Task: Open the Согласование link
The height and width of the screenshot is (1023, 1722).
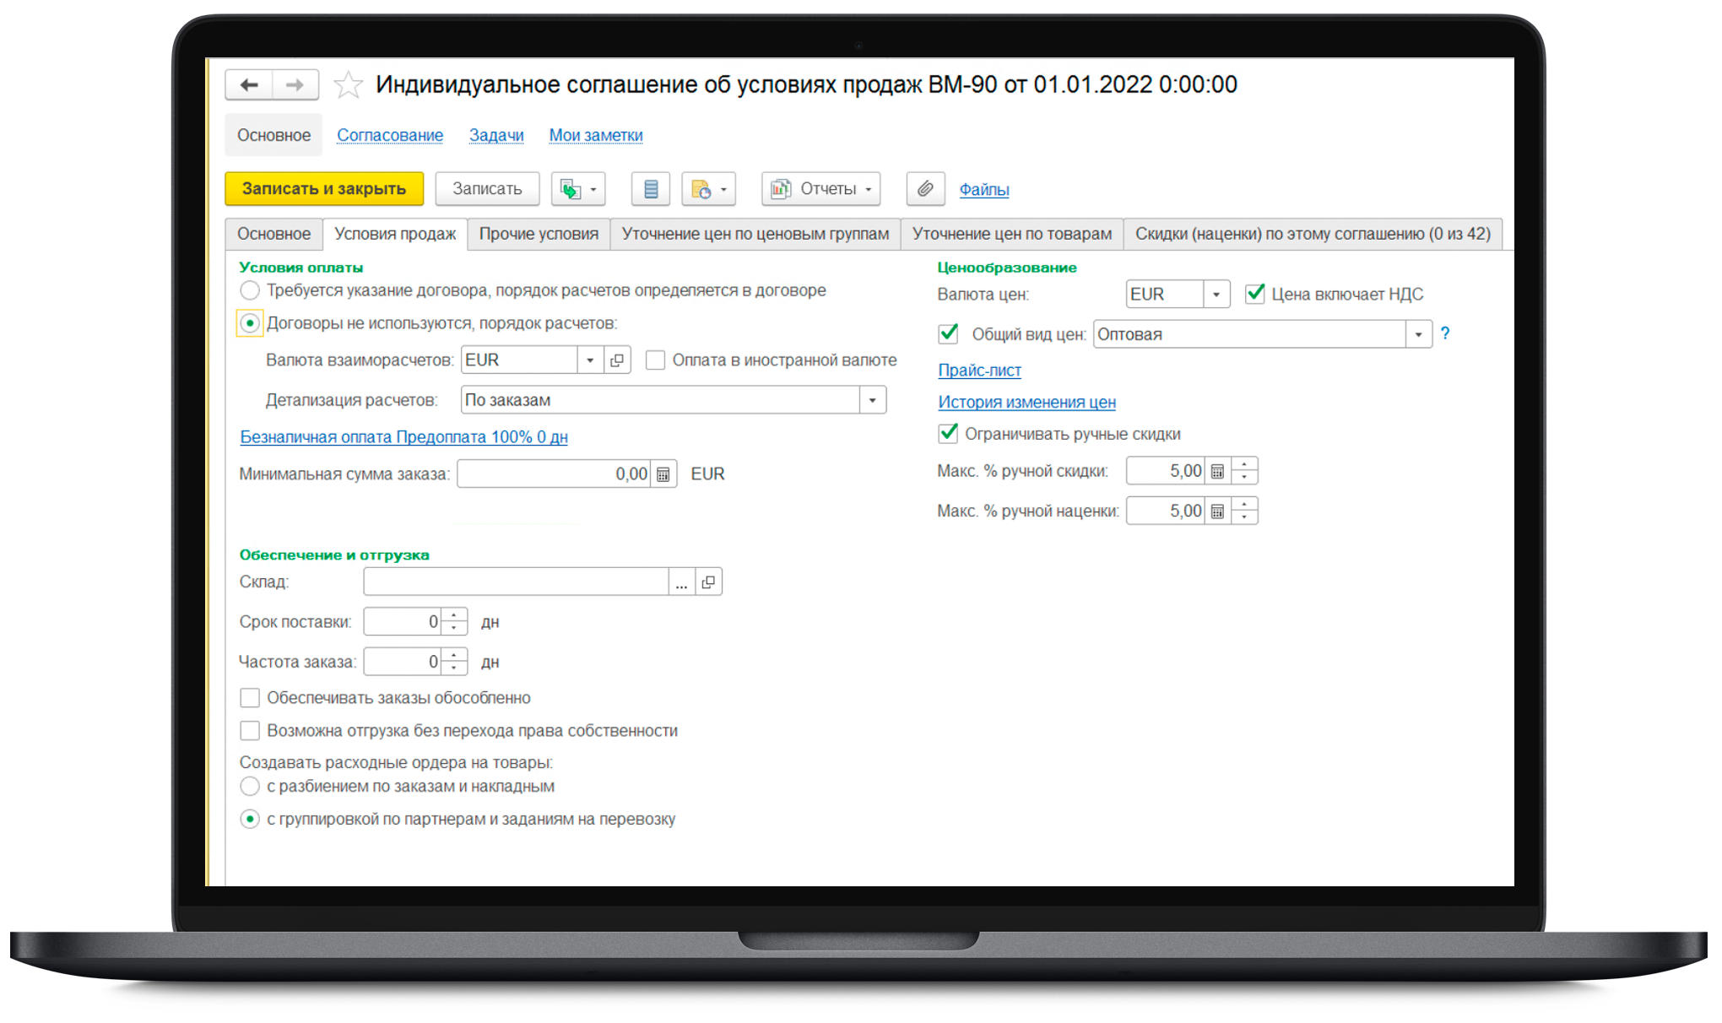Action: tap(390, 135)
